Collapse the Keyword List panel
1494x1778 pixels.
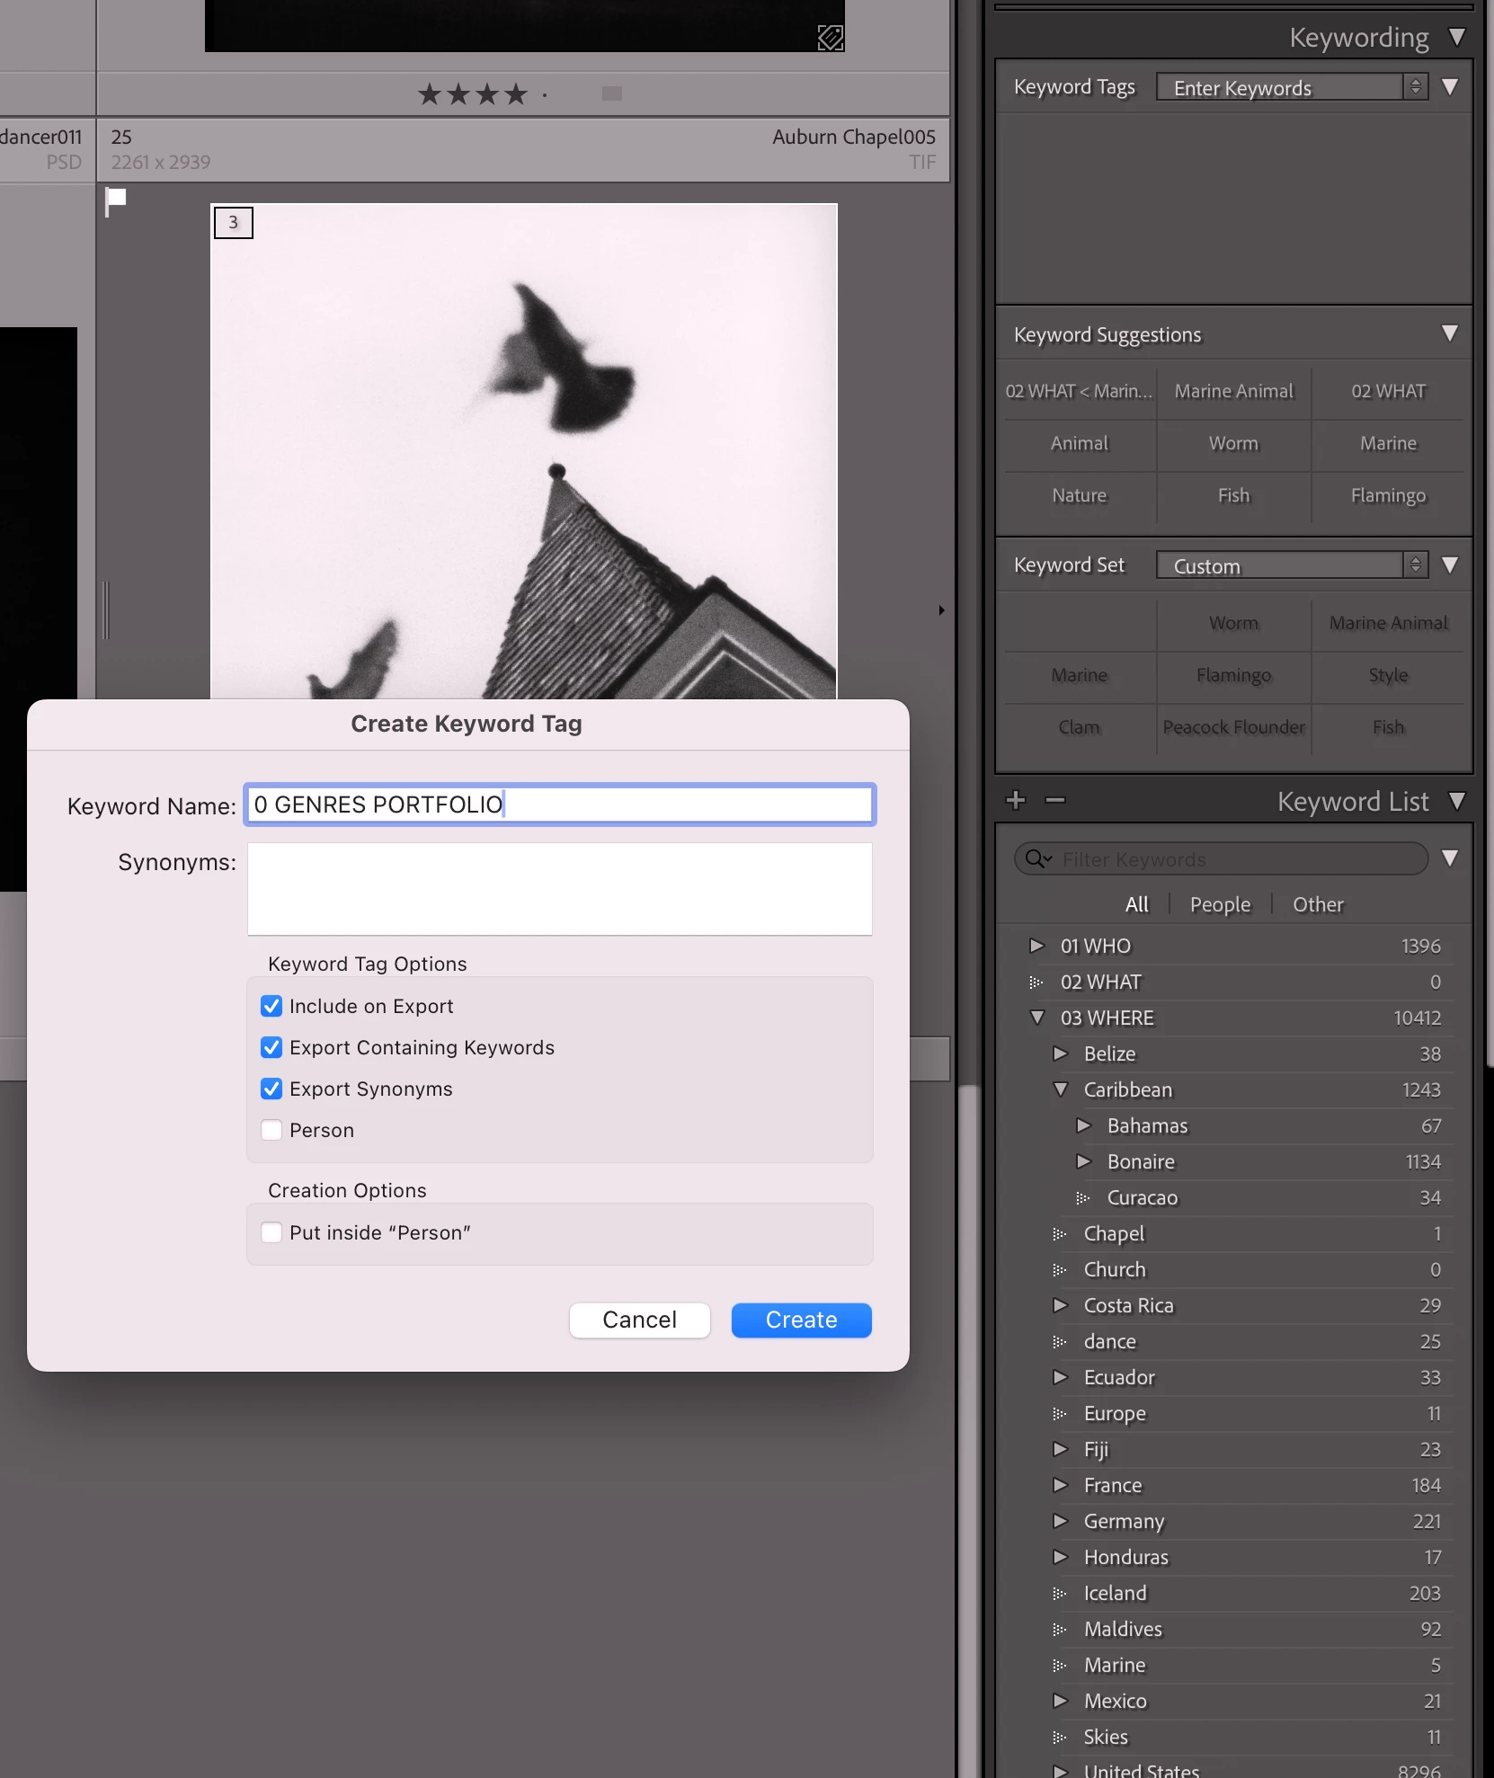click(x=1457, y=801)
